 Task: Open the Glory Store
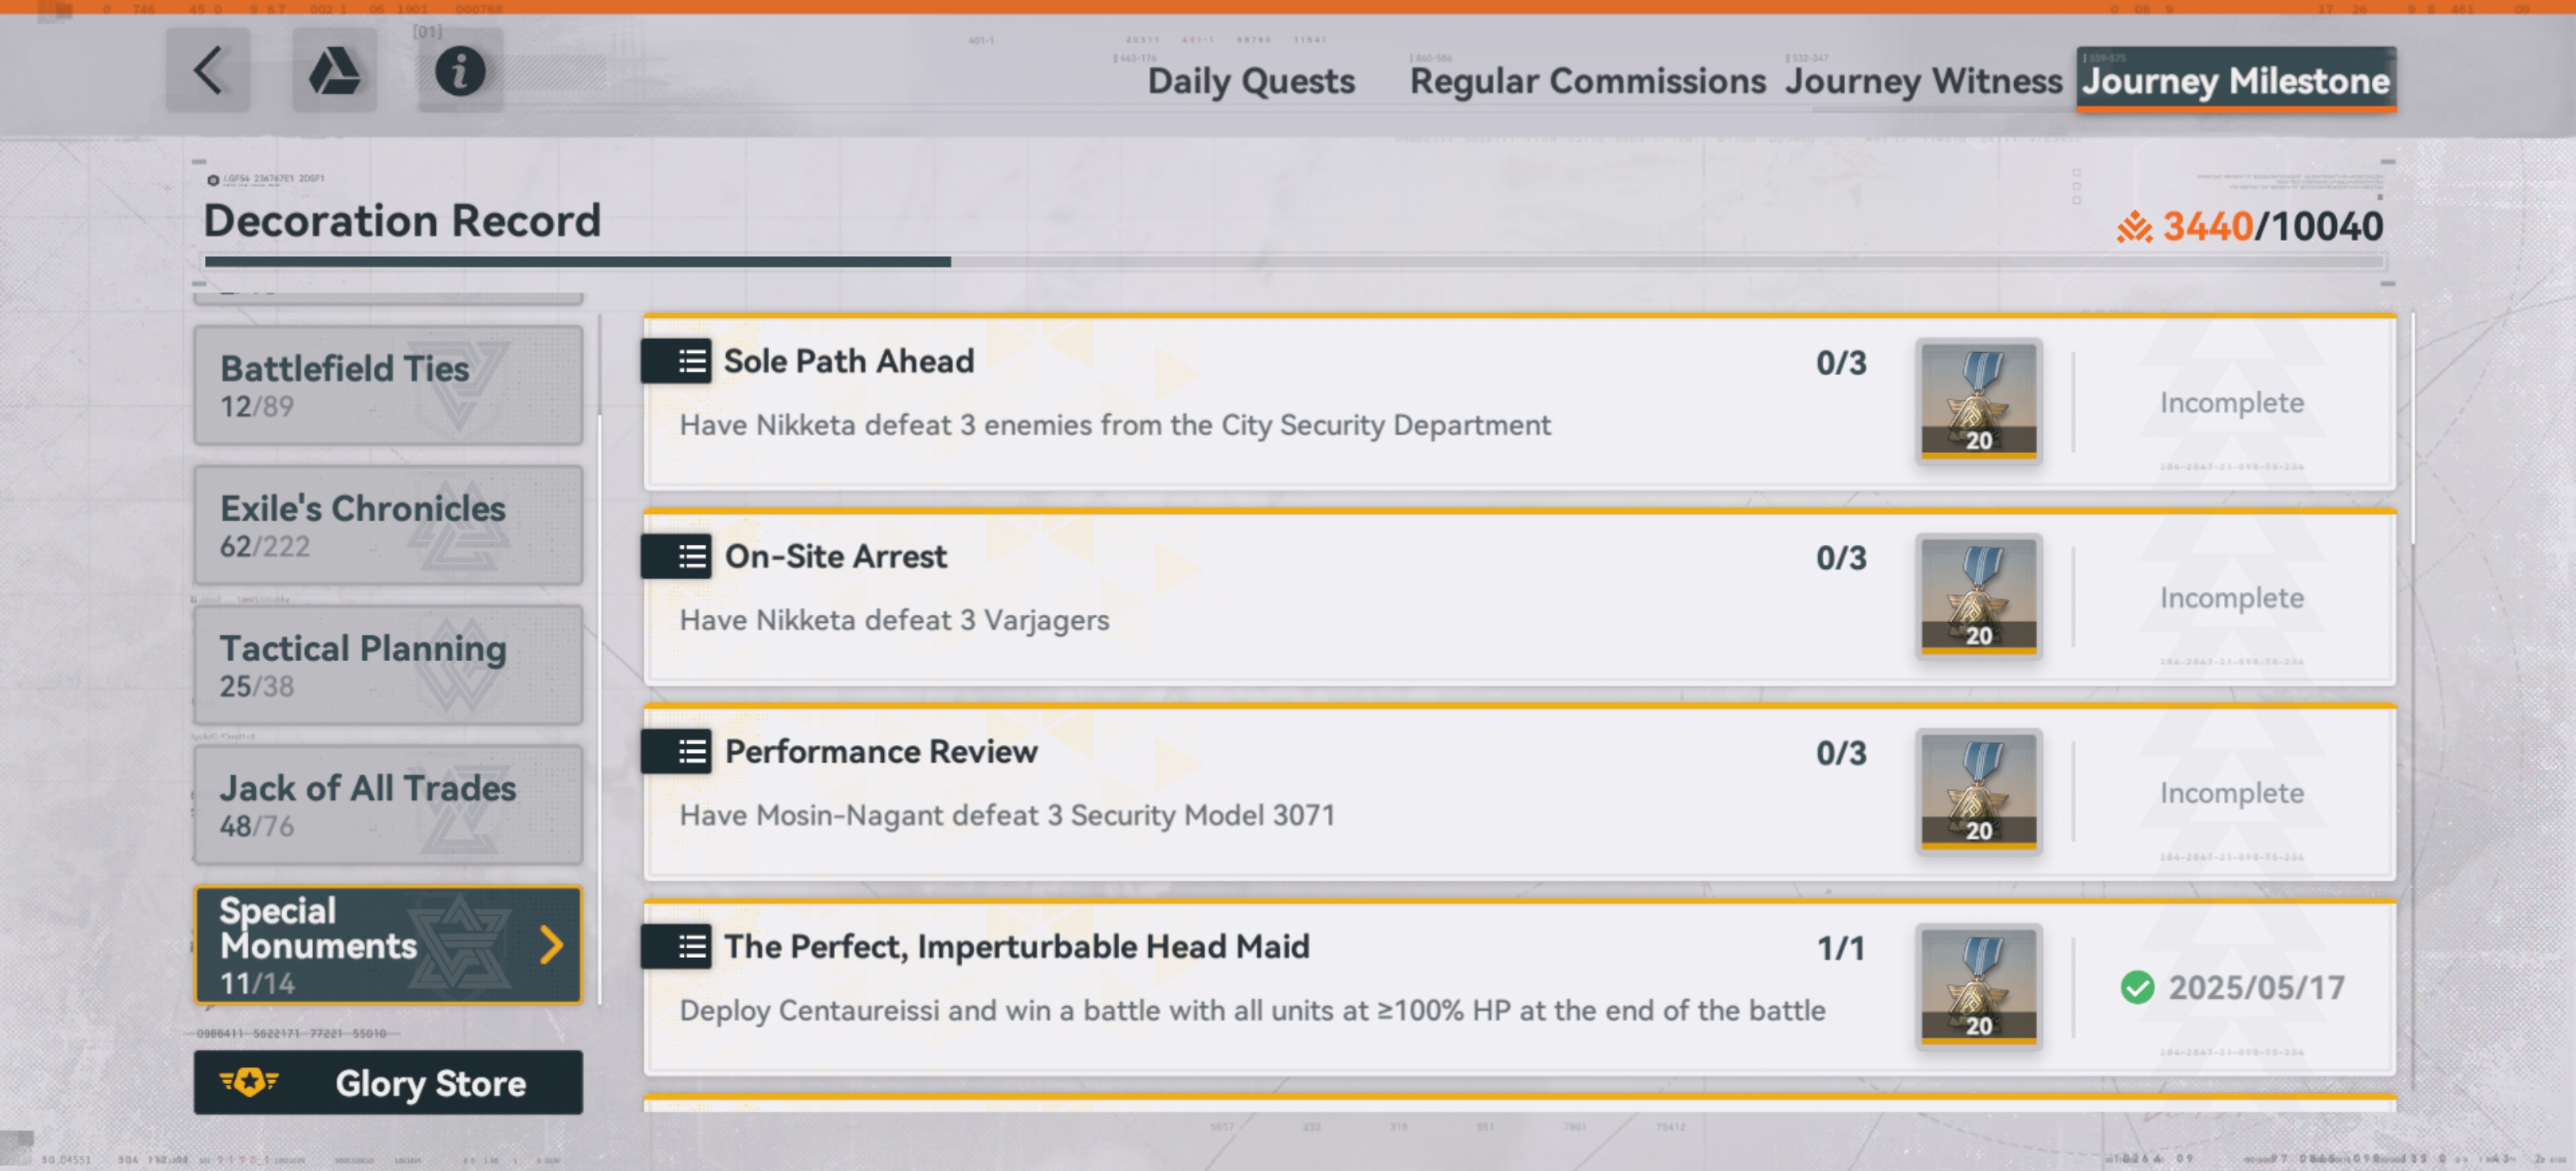coord(388,1083)
